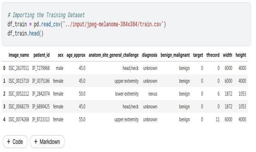
Task: Select the benign_malignant column header
Action: 175,55
